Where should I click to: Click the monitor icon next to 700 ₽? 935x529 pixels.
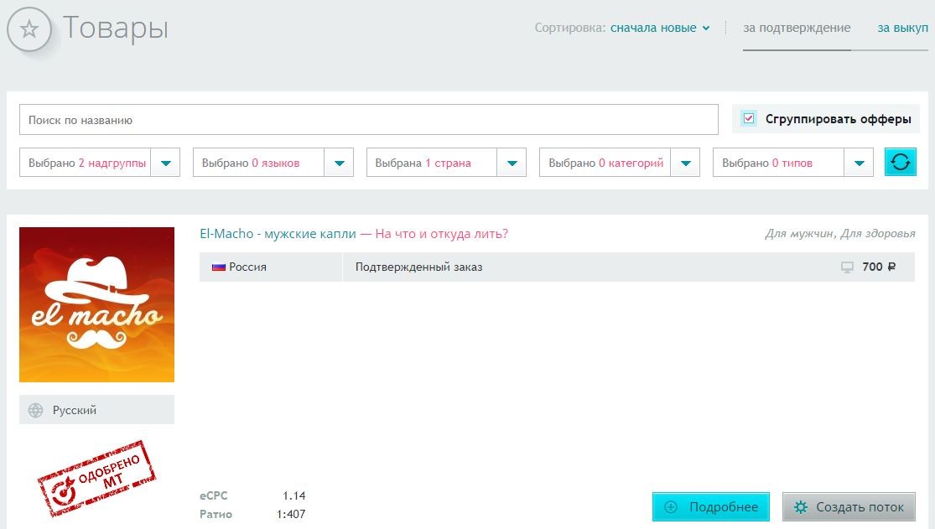point(847,267)
